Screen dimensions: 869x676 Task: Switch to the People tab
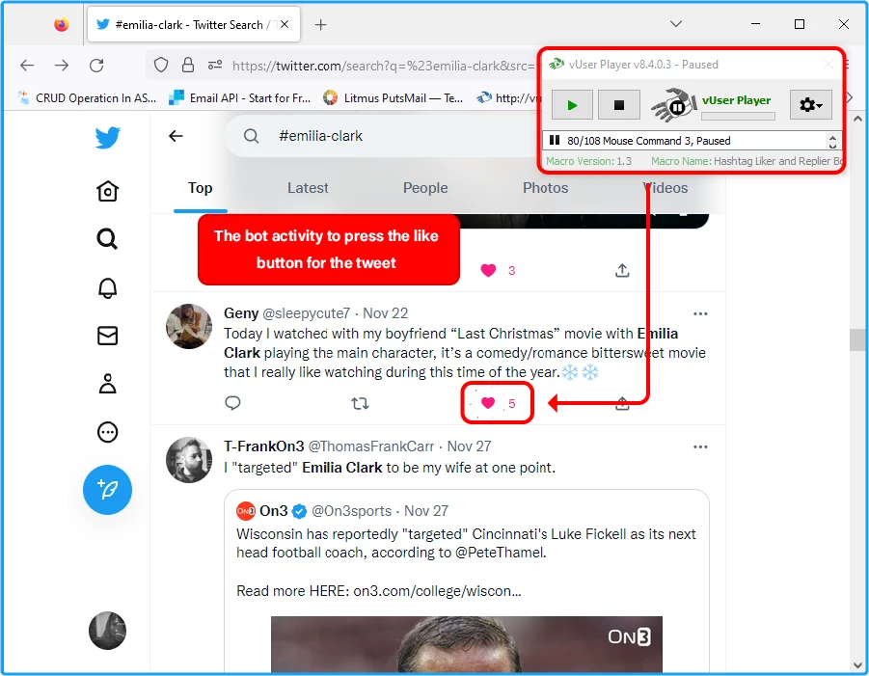pyautogui.click(x=425, y=188)
